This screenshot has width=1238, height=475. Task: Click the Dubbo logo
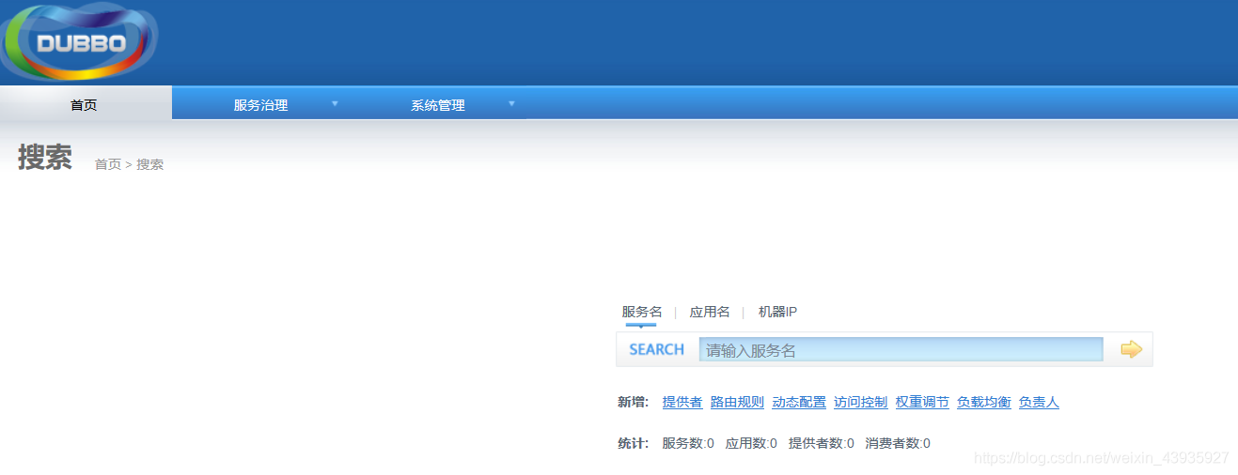[79, 42]
